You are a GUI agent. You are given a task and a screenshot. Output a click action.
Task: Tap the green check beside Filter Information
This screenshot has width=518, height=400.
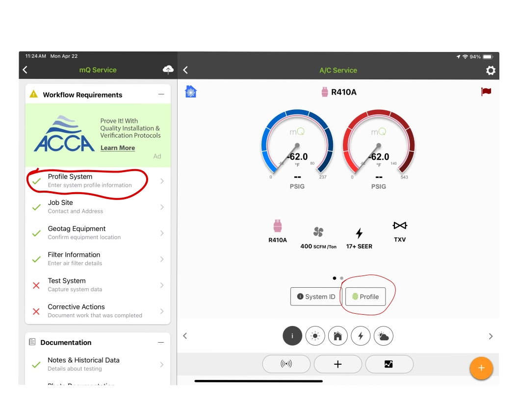click(x=36, y=259)
